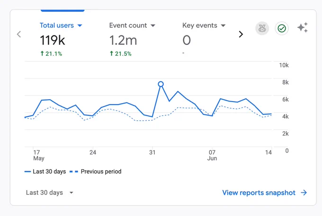
Task: Show next metrics with right chevron
Action: [241, 34]
